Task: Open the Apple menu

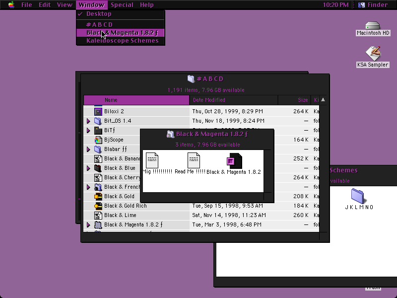Action: [x=11, y=5]
